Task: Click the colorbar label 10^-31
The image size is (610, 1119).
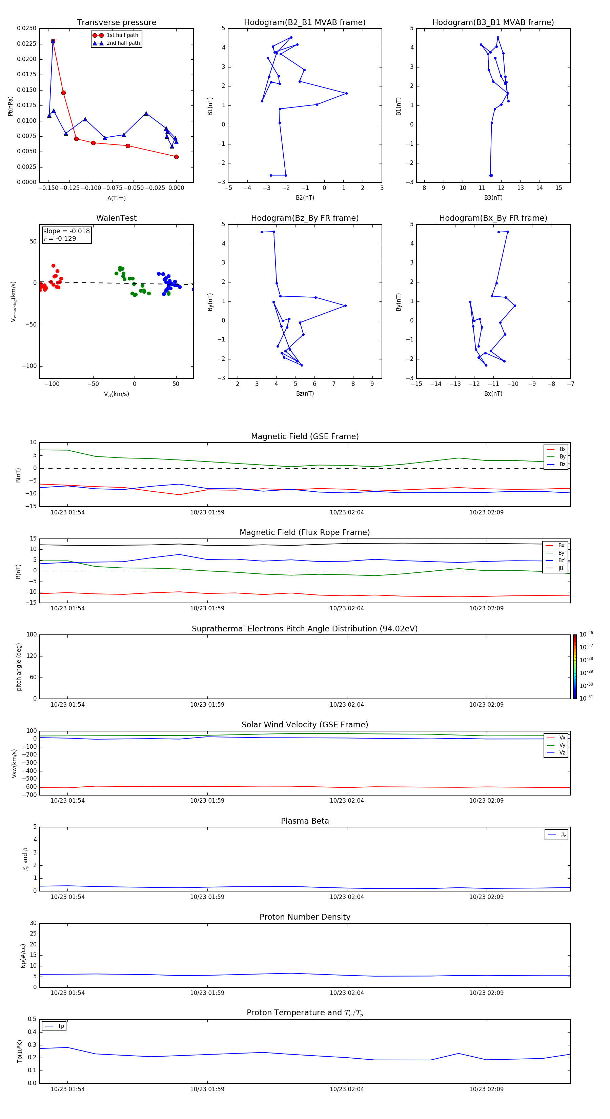Action: tap(586, 698)
